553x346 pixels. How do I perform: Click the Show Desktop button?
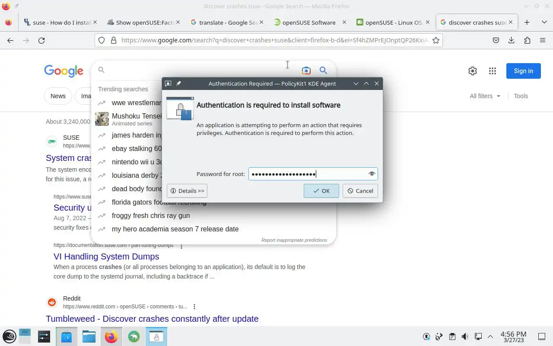click(542, 336)
